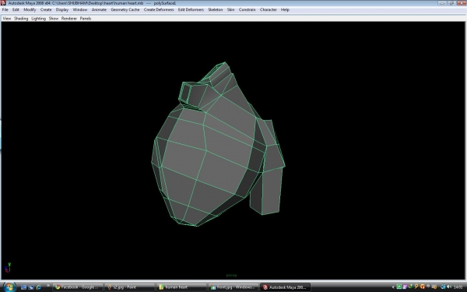Open the Modify menu
This screenshot has height=292, width=467.
coord(30,9)
